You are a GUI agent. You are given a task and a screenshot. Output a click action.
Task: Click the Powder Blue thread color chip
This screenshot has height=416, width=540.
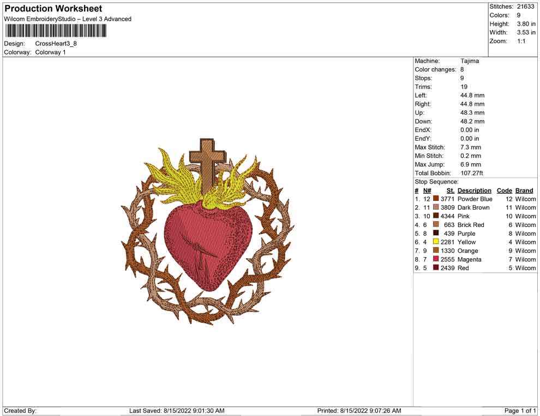tap(435, 199)
